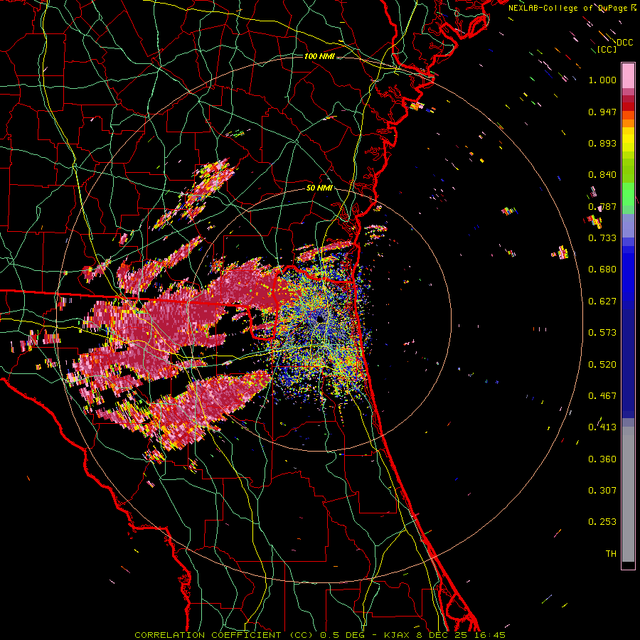Image resolution: width=640 pixels, height=640 pixels.
Task: Click the 16:45 timestamp
Action: click(x=489, y=635)
